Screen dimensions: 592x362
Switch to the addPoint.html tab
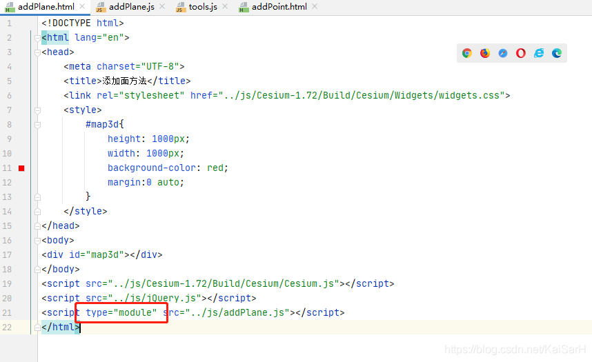tap(279, 7)
